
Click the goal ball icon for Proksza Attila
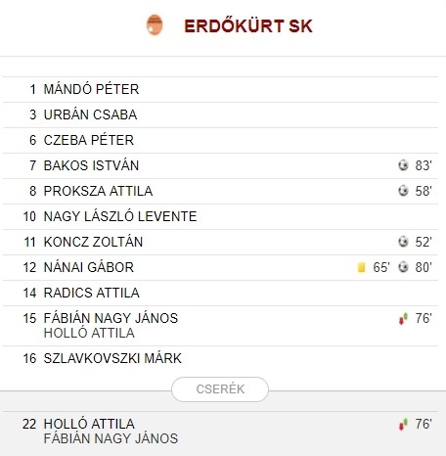pyautogui.click(x=403, y=191)
